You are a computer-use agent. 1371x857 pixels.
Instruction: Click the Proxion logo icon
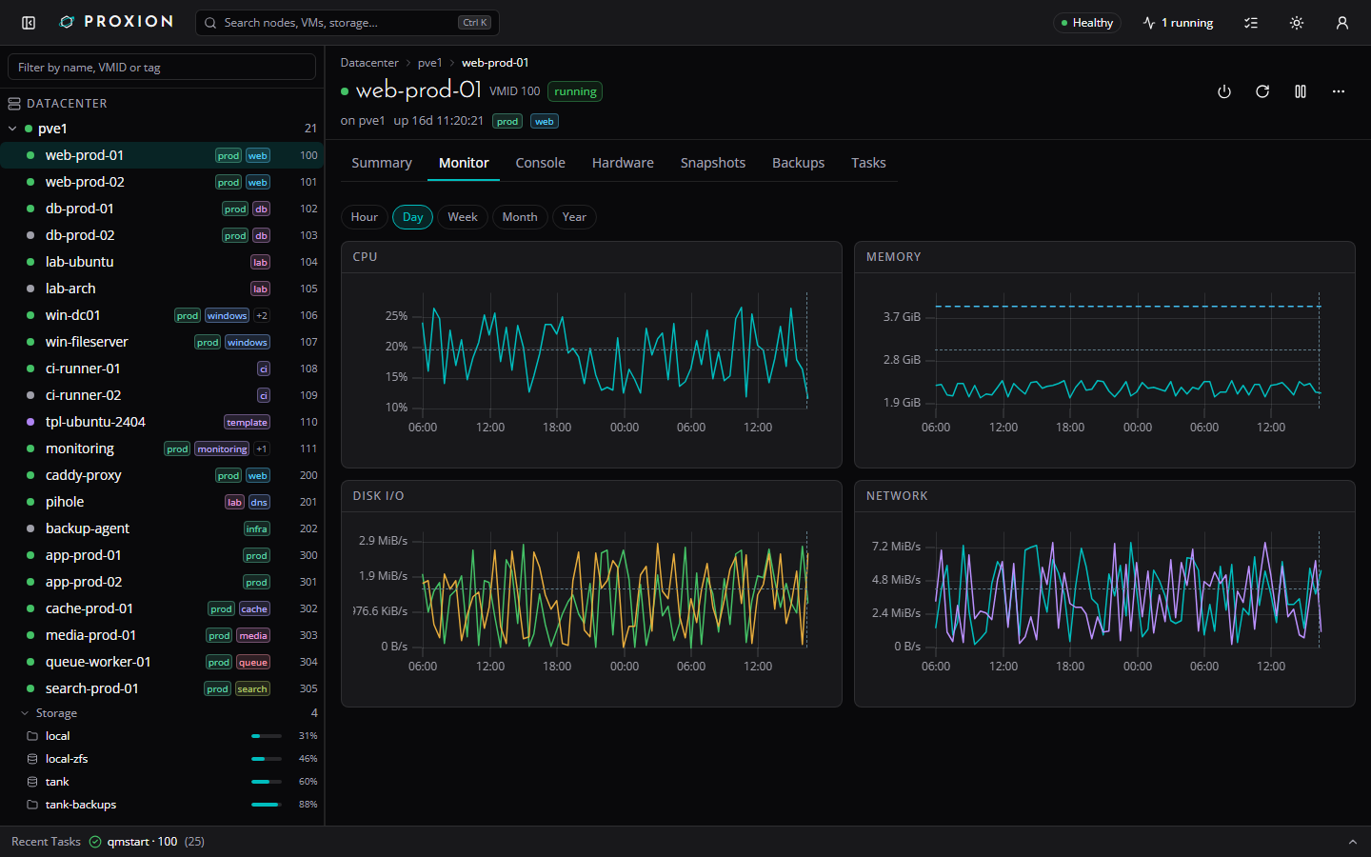point(67,22)
